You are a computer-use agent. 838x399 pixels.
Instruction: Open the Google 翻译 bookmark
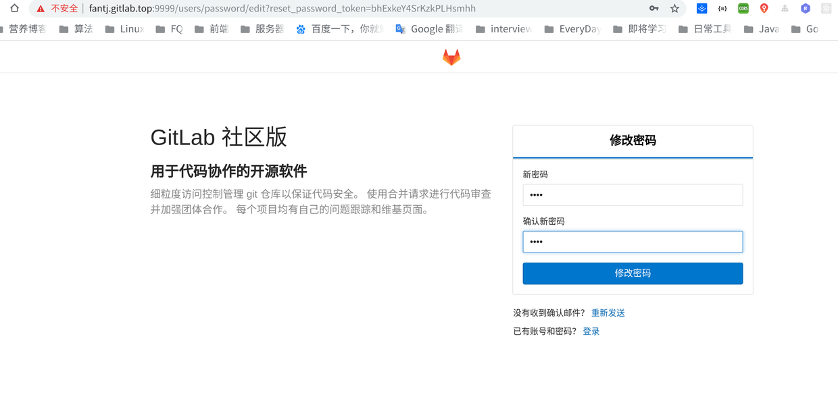click(x=429, y=29)
